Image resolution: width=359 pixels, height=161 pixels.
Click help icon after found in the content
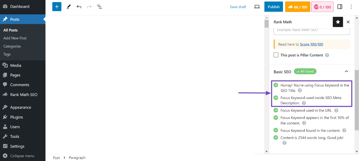pos(344,131)
